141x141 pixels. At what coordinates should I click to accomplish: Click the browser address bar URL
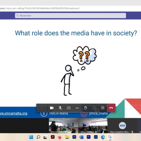[x=40, y=8]
